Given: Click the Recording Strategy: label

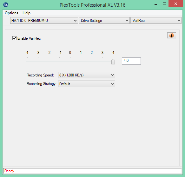Looking at the screenshot, I should (42, 84).
